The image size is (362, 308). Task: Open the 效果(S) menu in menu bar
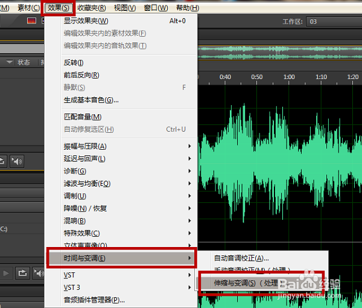(x=59, y=8)
